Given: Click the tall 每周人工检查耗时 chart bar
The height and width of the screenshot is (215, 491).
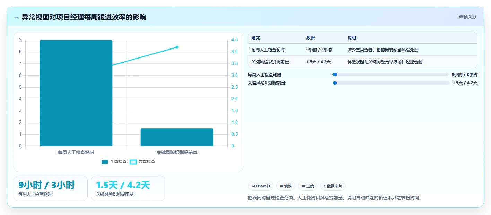Looking at the screenshot, I should [76, 93].
